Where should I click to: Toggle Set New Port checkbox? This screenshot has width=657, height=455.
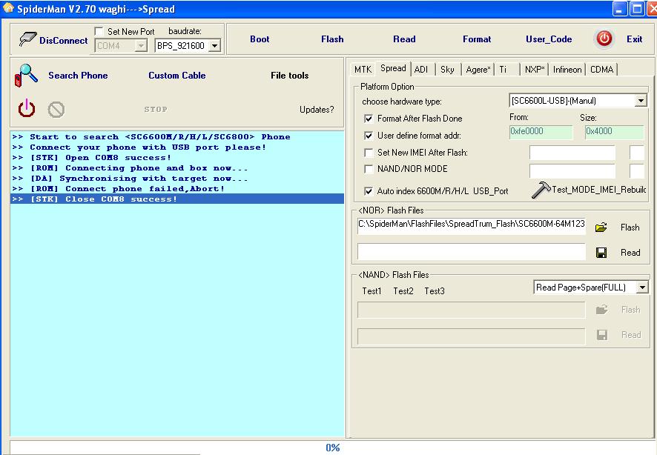(99, 31)
